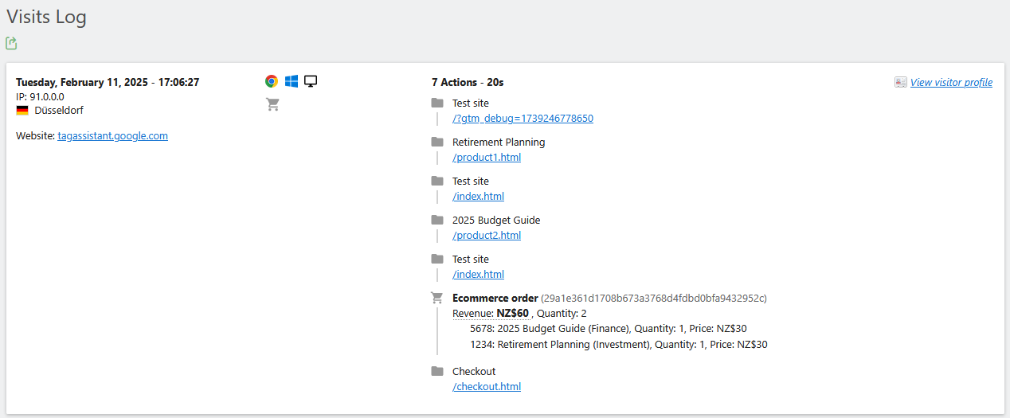The height and width of the screenshot is (418, 1010).
Task: Click the cart icon beside Ecommerce order
Action: pos(436,298)
